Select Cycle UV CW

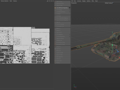pyautogui.click(x=62, y=55)
